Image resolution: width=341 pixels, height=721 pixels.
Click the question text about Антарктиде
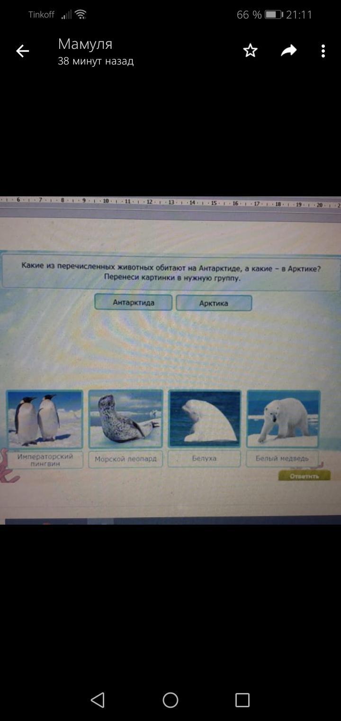point(171,273)
